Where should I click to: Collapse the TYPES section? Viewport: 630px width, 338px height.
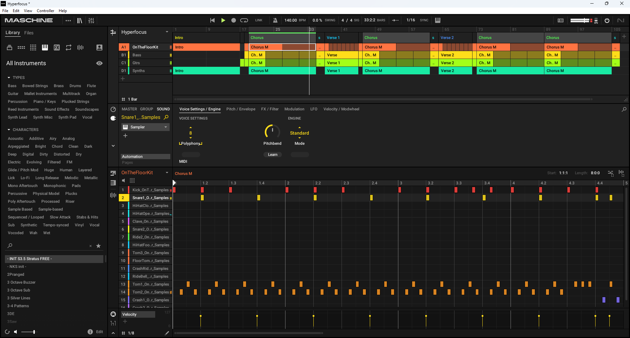coord(8,77)
